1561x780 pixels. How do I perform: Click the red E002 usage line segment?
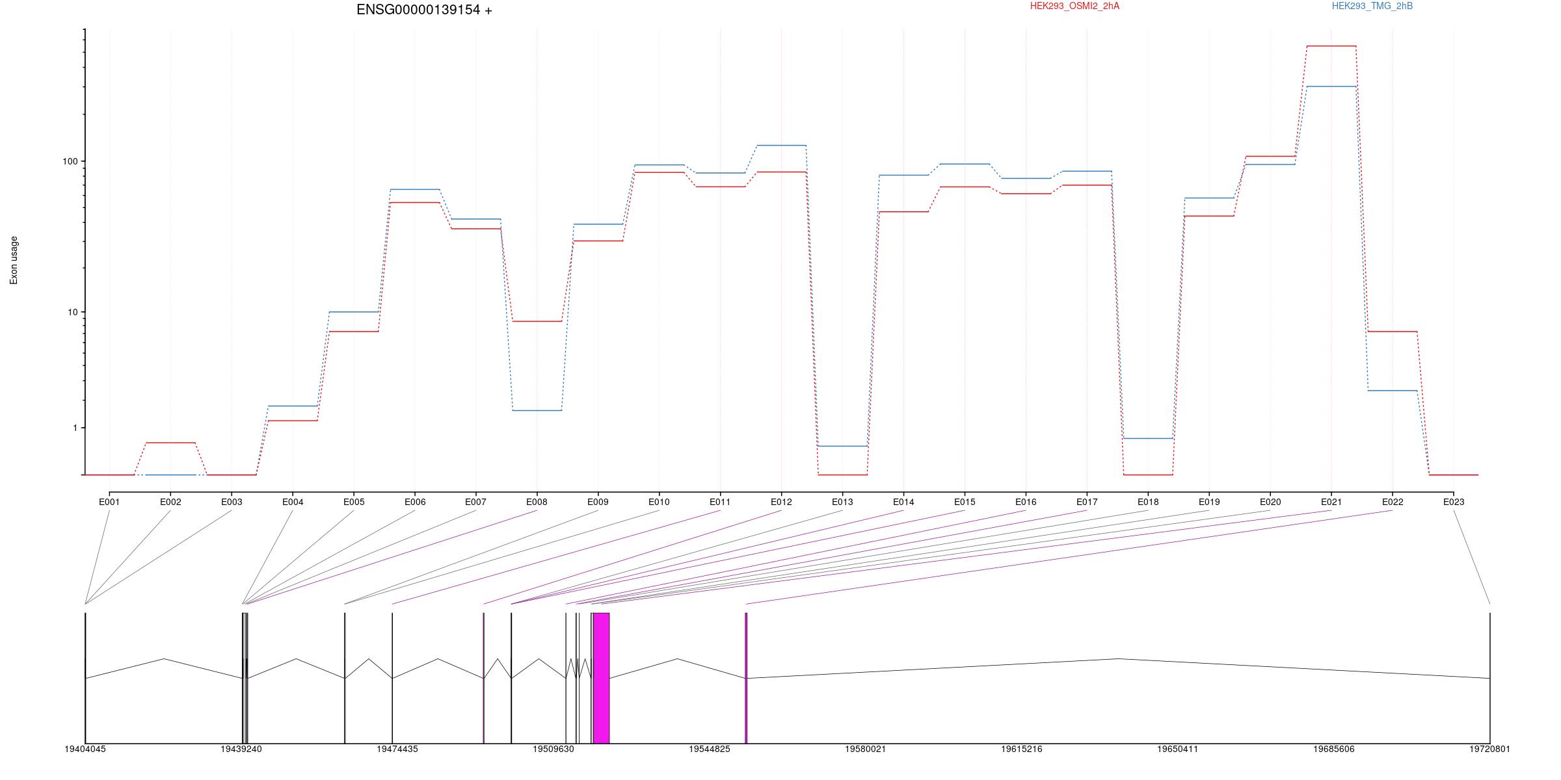(170, 443)
